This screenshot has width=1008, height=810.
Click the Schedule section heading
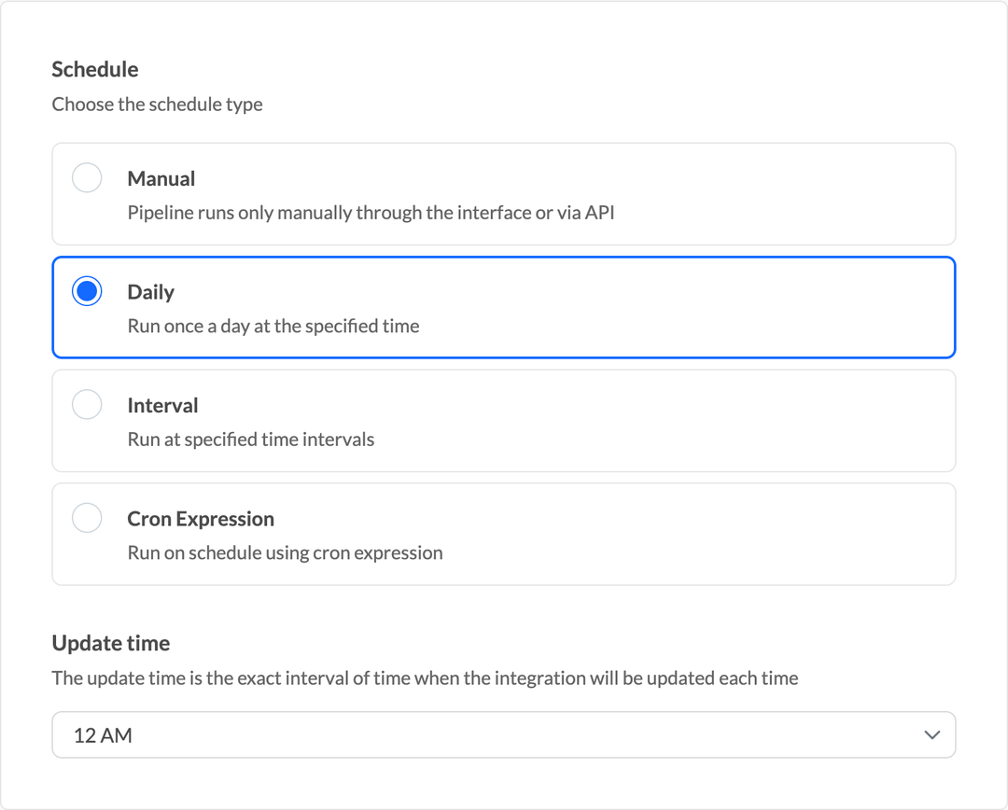coord(95,69)
